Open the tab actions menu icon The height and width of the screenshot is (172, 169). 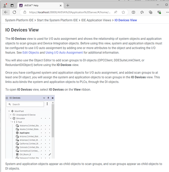click(12, 5)
